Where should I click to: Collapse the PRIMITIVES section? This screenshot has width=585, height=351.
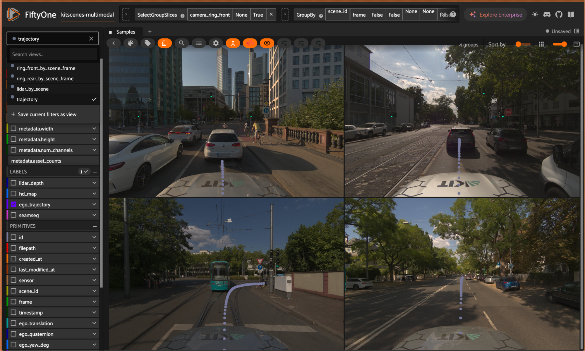coord(95,226)
